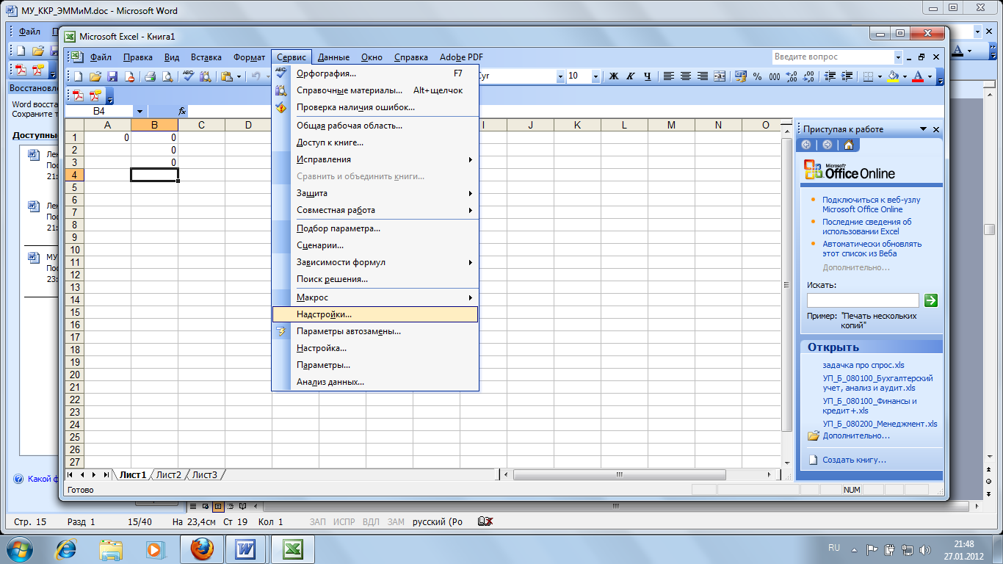Click Merge and Center icon
The image size is (1003, 564).
(x=720, y=76)
